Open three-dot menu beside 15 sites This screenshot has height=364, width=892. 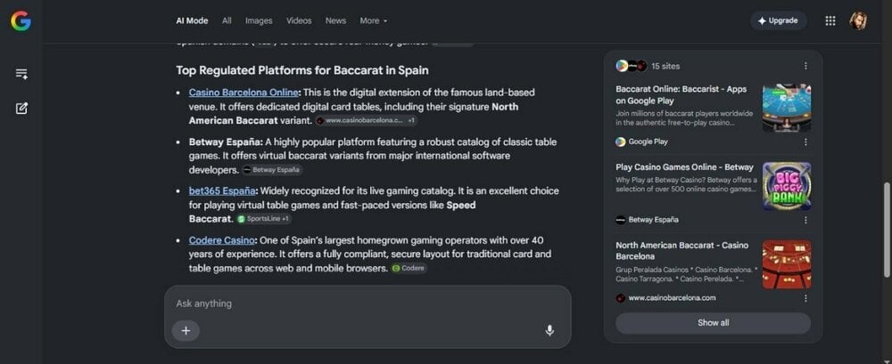[x=805, y=66]
